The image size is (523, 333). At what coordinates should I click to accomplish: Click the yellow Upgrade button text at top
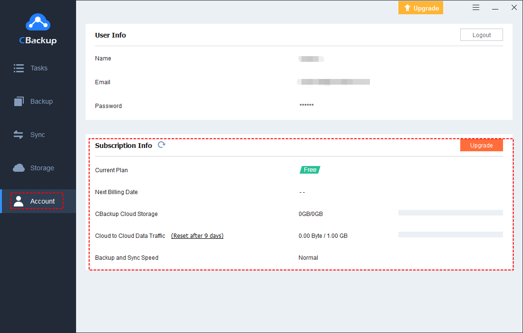(426, 9)
